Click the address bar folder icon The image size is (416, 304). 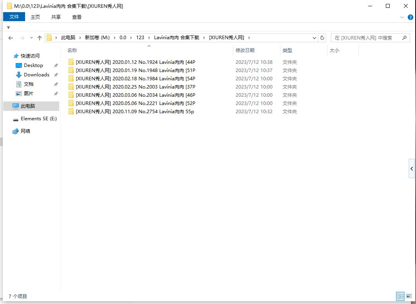point(49,38)
